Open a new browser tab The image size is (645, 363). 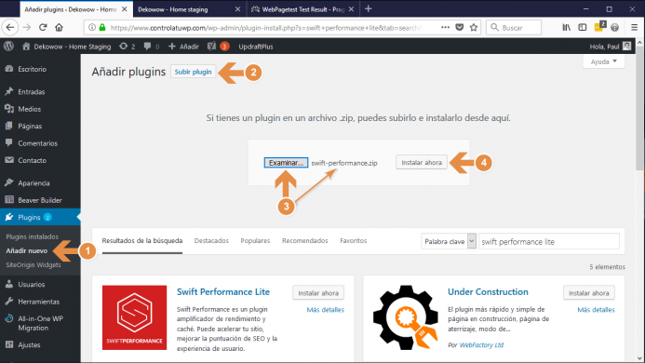point(369,9)
